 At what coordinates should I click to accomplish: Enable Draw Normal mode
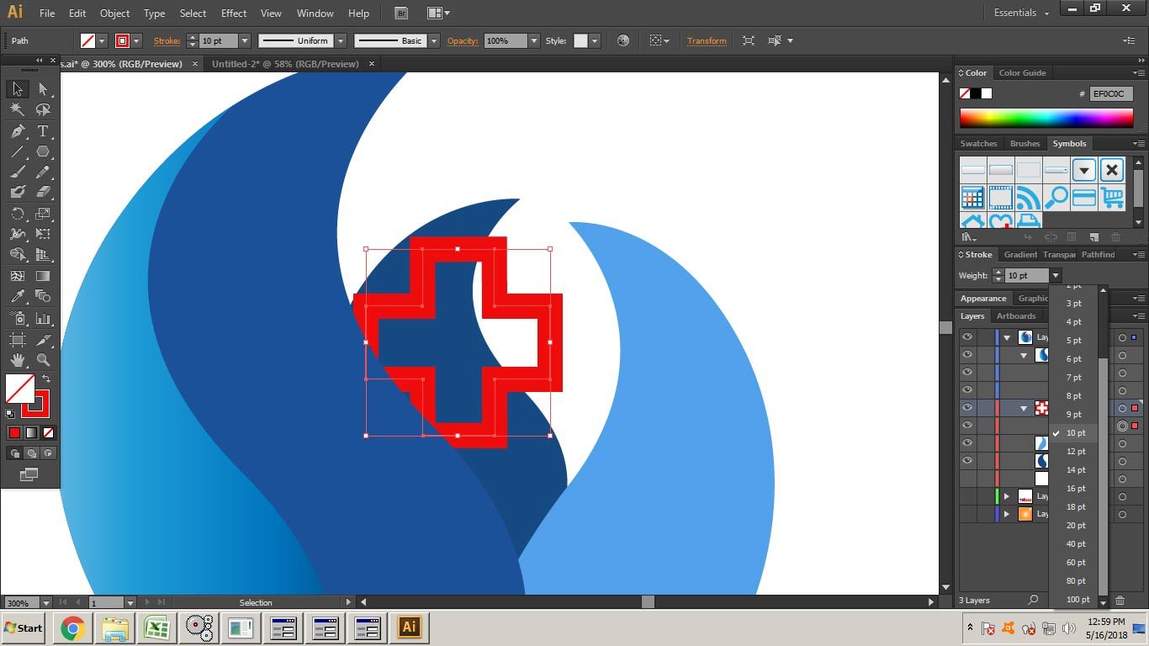click(14, 453)
